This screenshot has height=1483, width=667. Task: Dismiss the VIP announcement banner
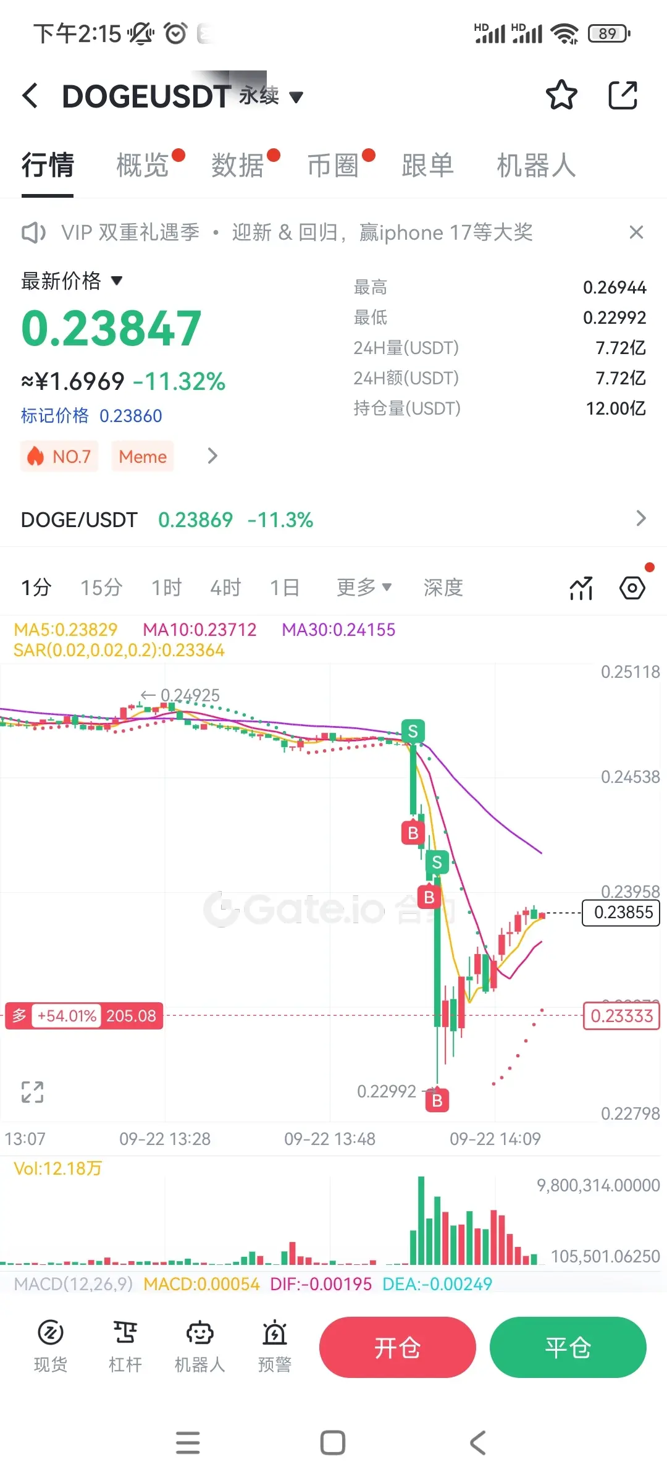(636, 232)
